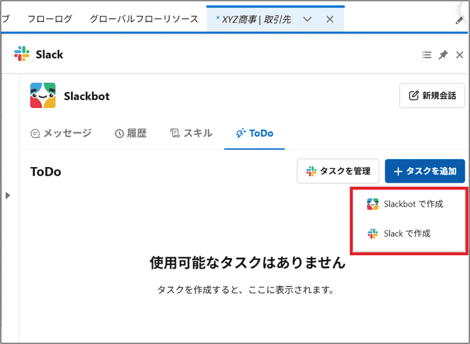Click the タスクを管理 button
The width and height of the screenshot is (470, 344).
pyautogui.click(x=338, y=171)
